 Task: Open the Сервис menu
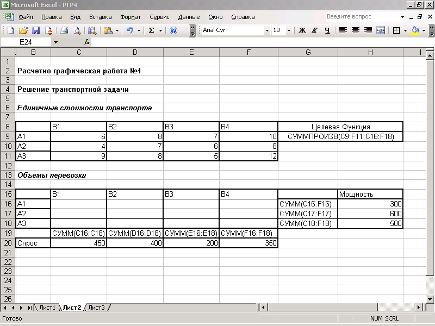pos(159,17)
